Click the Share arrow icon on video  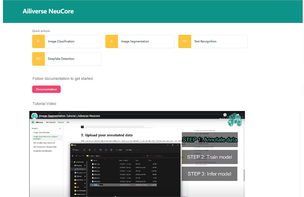tap(237, 115)
